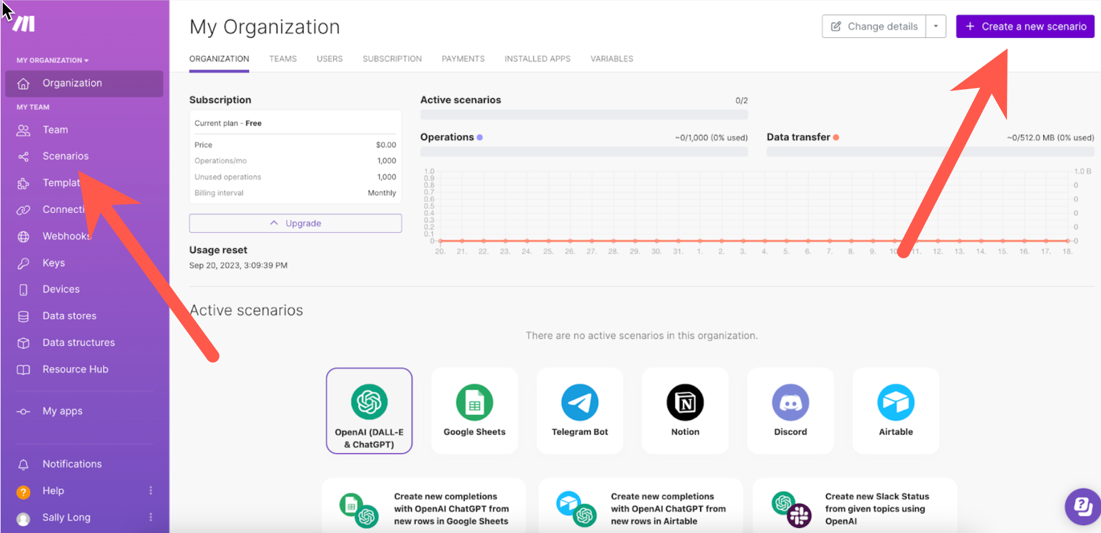Click the Connections link icon
The image size is (1101, 533).
[23, 210]
